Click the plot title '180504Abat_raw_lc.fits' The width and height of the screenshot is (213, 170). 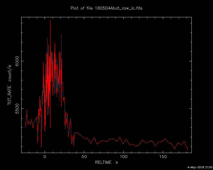pyautogui.click(x=119, y=8)
